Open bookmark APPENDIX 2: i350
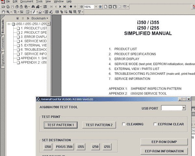Screen dimensions: 195x156 [x=33, y=62]
